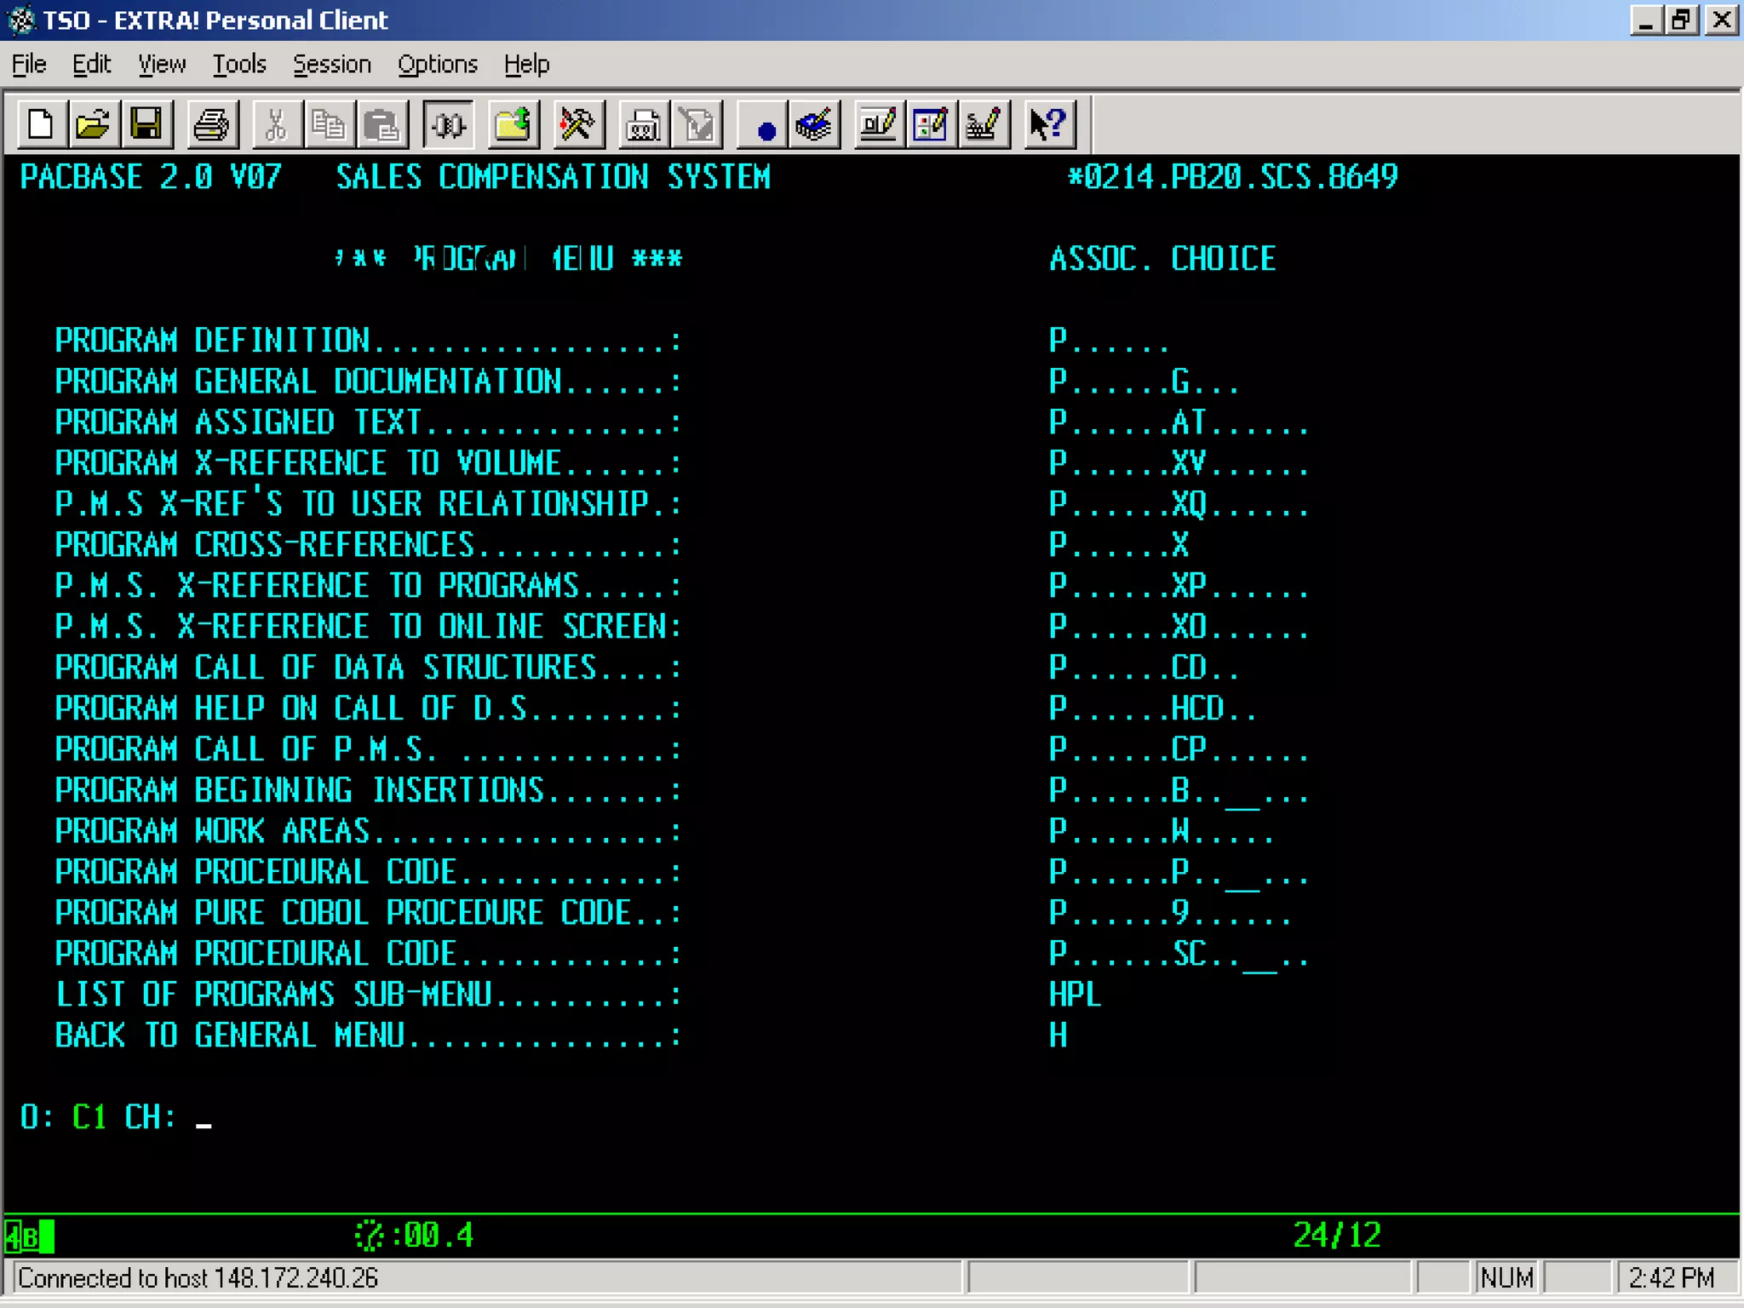Click the EXTRA! application icon in title bar
Viewport: 1744px width, 1308px height.
click(x=20, y=20)
